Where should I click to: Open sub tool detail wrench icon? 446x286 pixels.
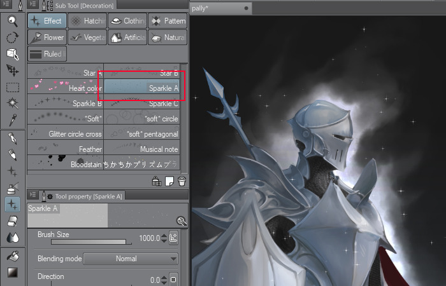tap(182, 221)
